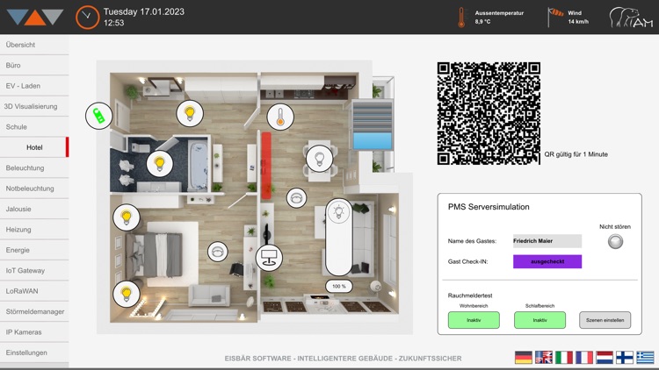Toggle the dining table light bulb (off)

click(320, 159)
